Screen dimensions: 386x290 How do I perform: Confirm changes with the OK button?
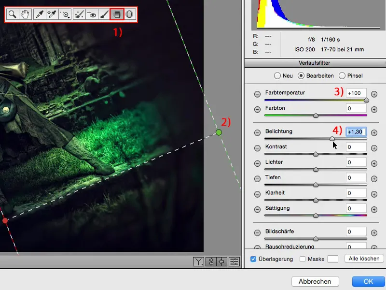368,281
